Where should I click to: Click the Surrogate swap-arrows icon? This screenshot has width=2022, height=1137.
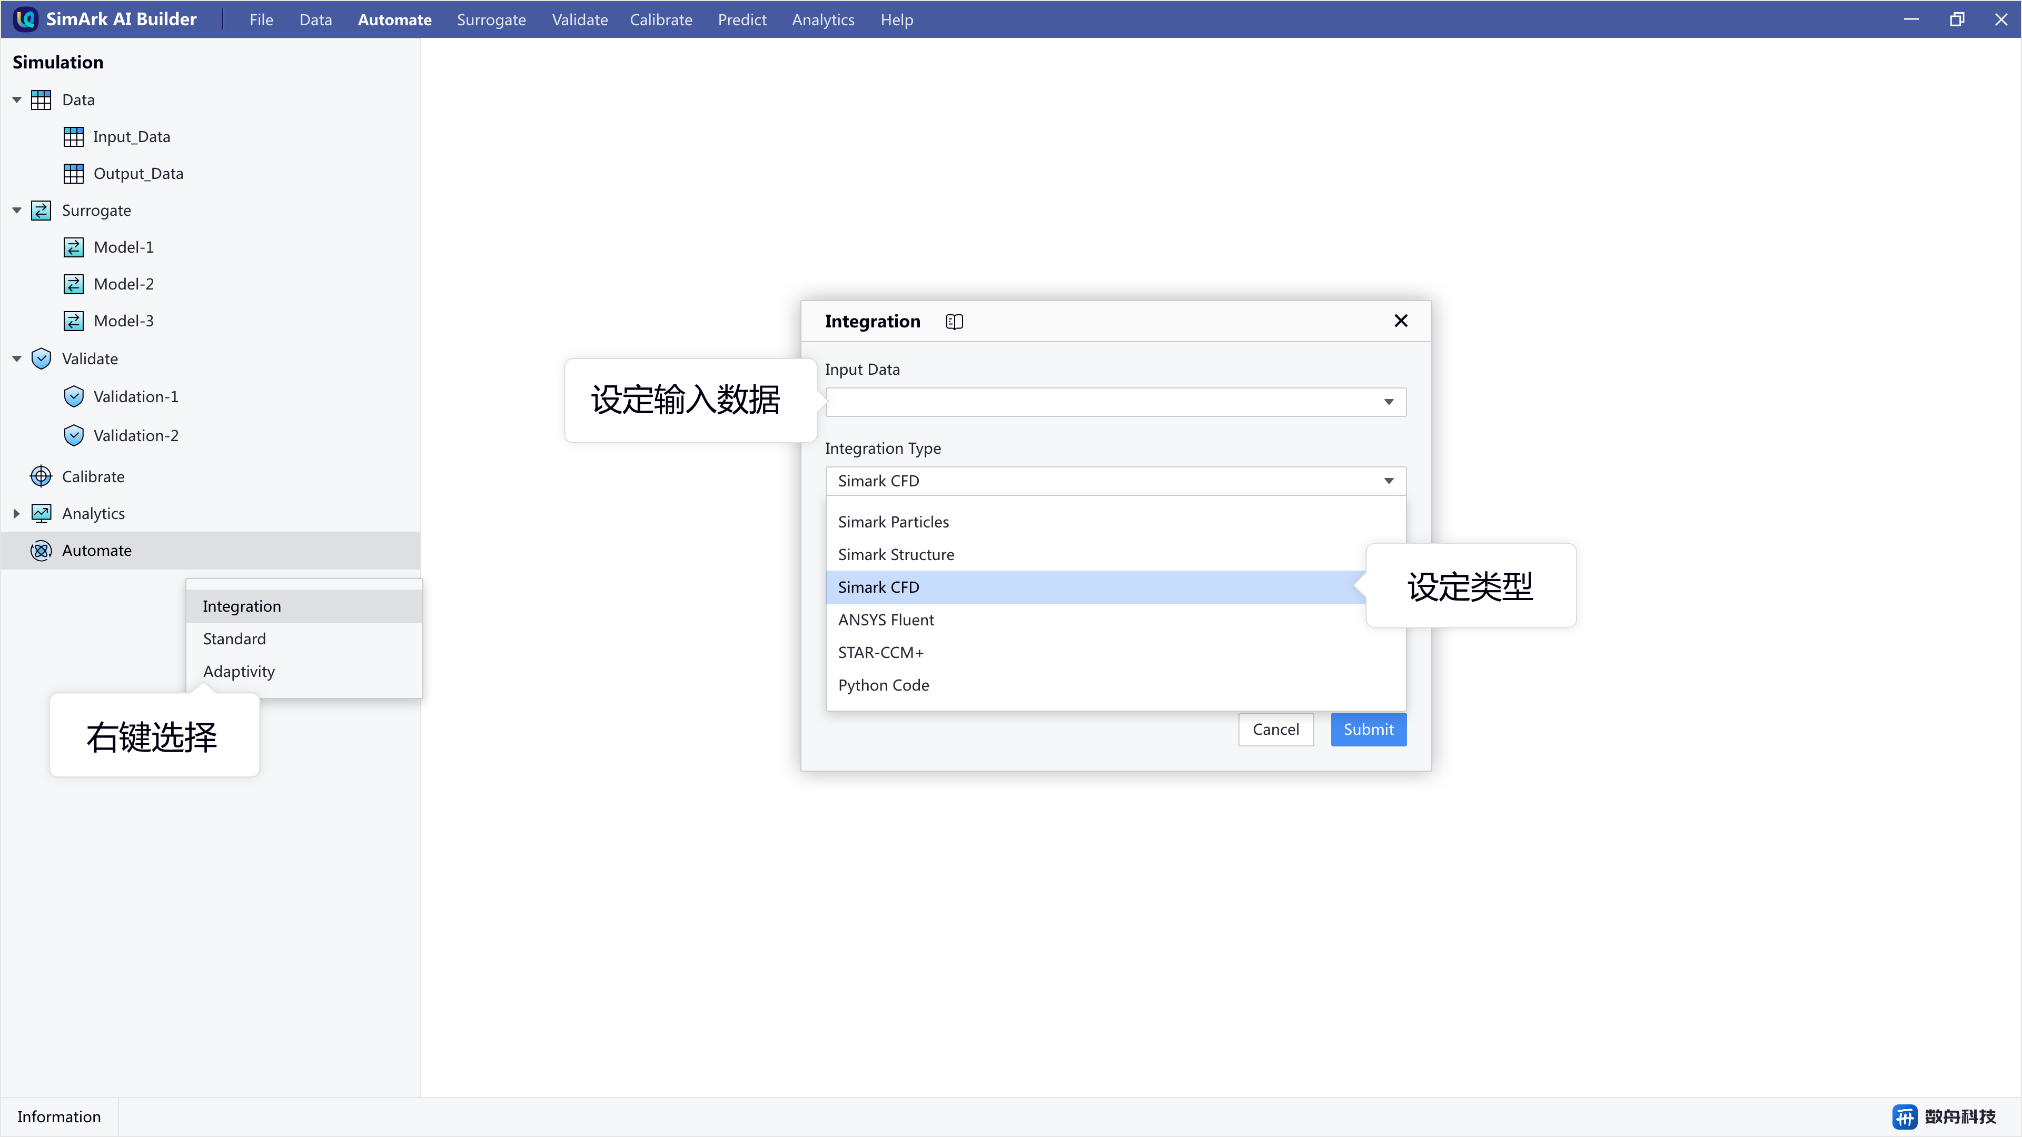[x=41, y=211]
